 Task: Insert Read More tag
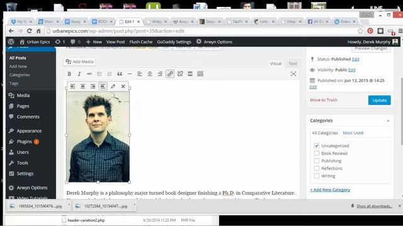pos(190,74)
